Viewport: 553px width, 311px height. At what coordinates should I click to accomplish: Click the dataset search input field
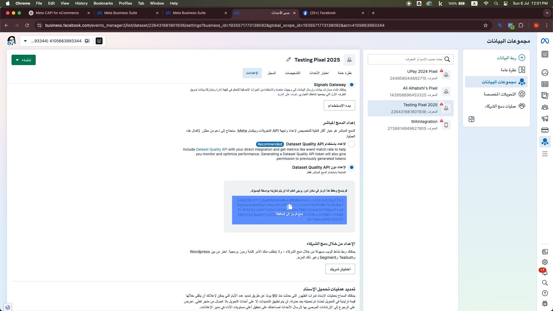pos(406,59)
